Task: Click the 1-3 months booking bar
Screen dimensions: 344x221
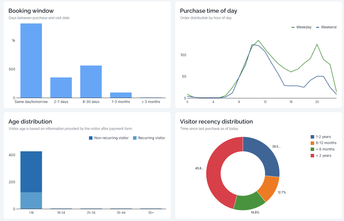Action: (121, 95)
